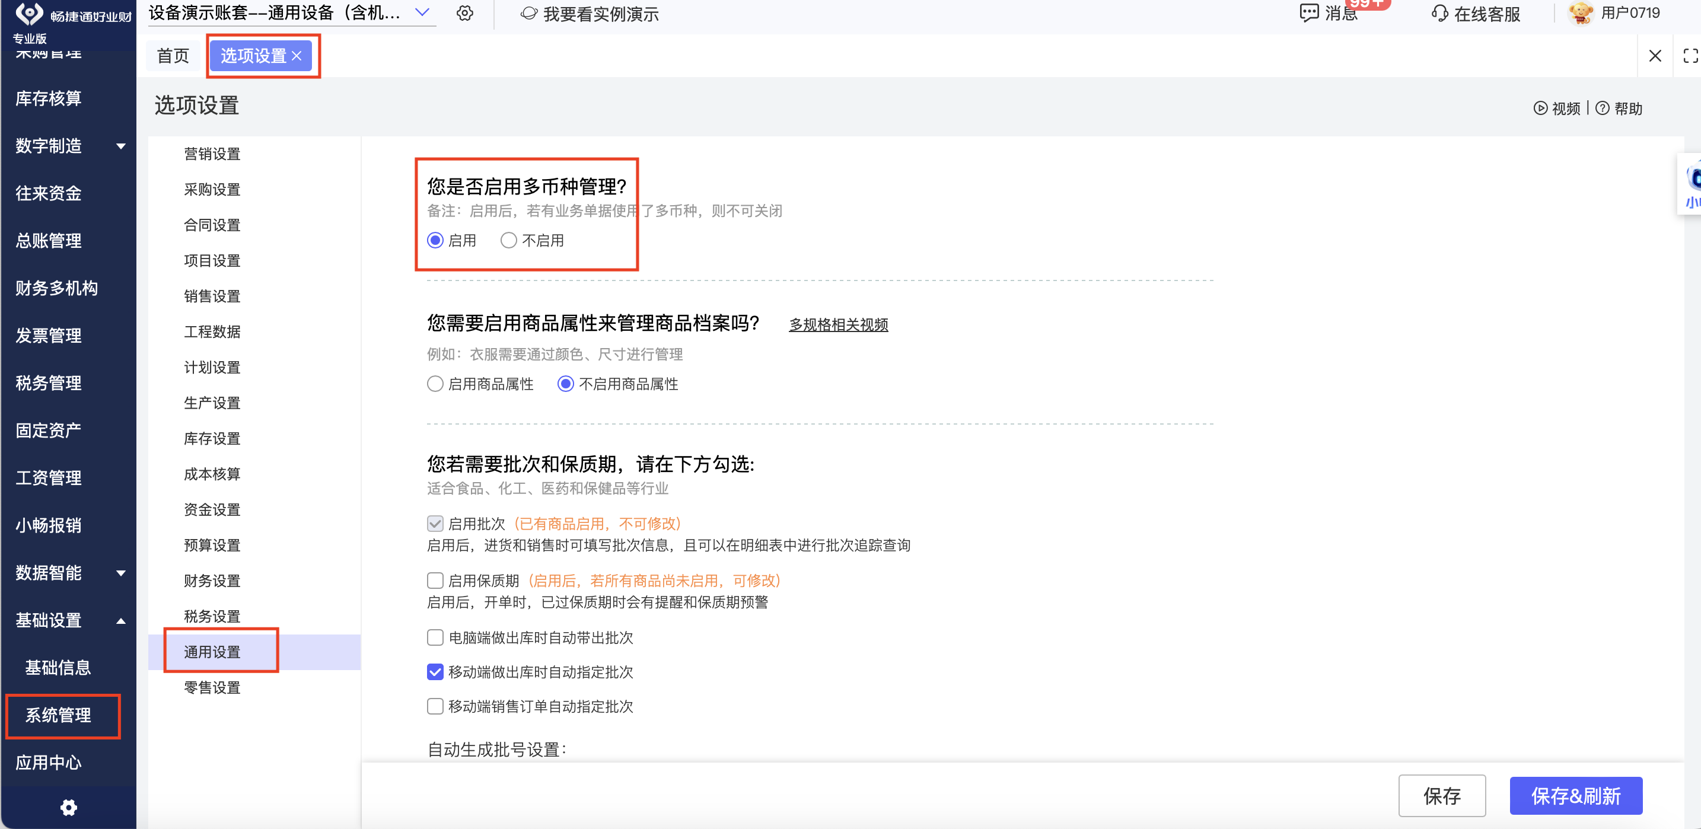Screen dimensions: 1701x829
Task: Open 销售设置 in settings list
Action: point(212,296)
